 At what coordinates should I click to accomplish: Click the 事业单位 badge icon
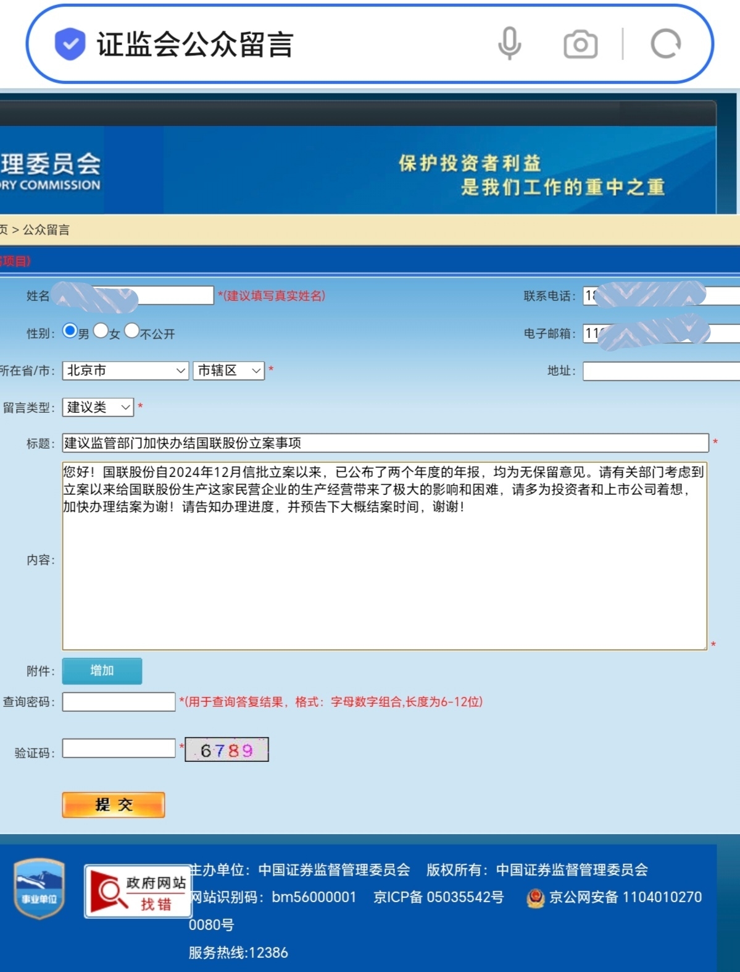(x=39, y=889)
